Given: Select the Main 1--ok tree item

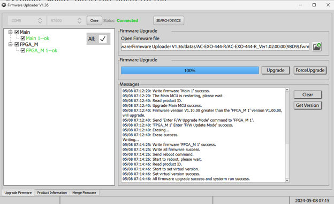Looking at the screenshot, I should click(37, 38).
